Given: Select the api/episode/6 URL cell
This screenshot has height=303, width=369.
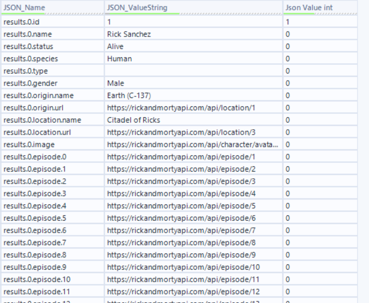Looking at the screenshot, I should [x=193, y=218].
